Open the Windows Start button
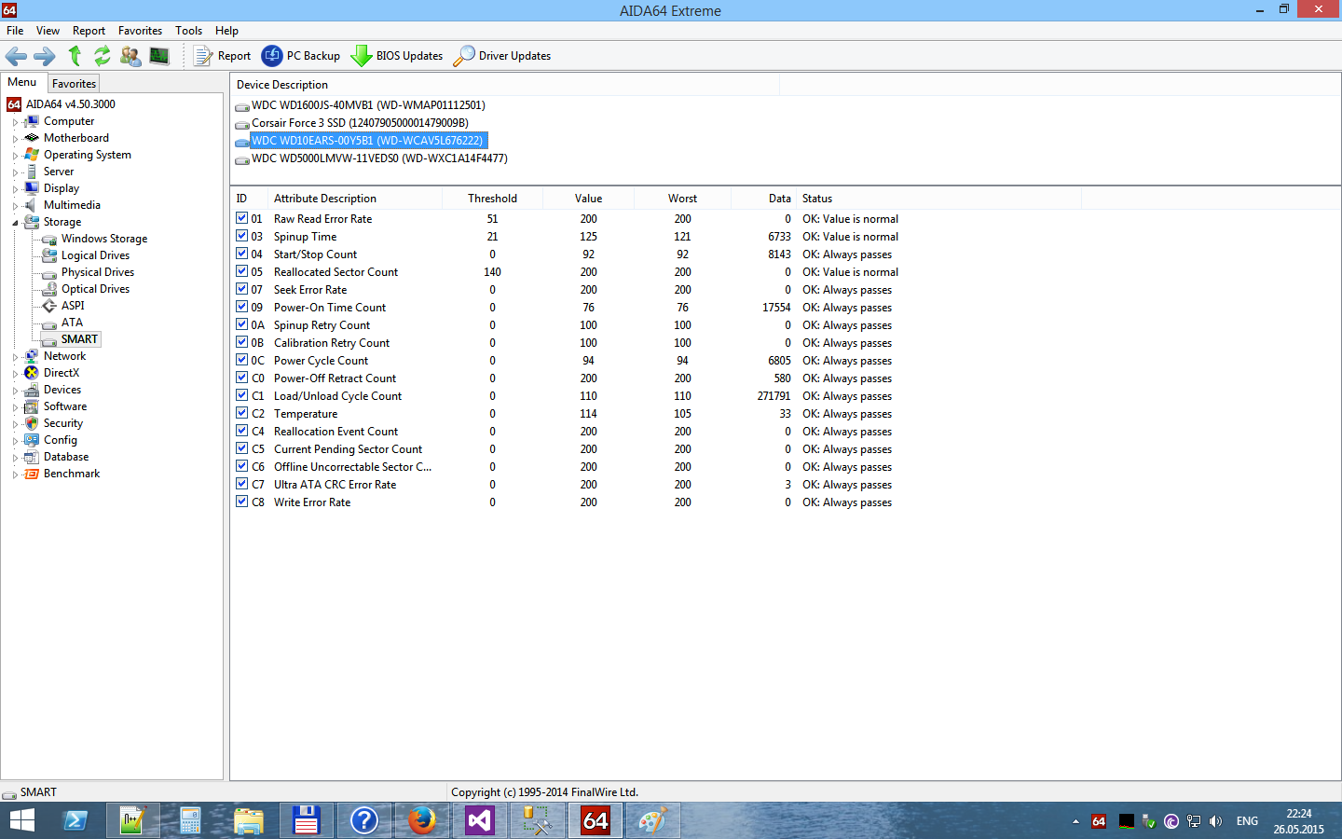Viewport: 1342px width, 839px height. 22,820
